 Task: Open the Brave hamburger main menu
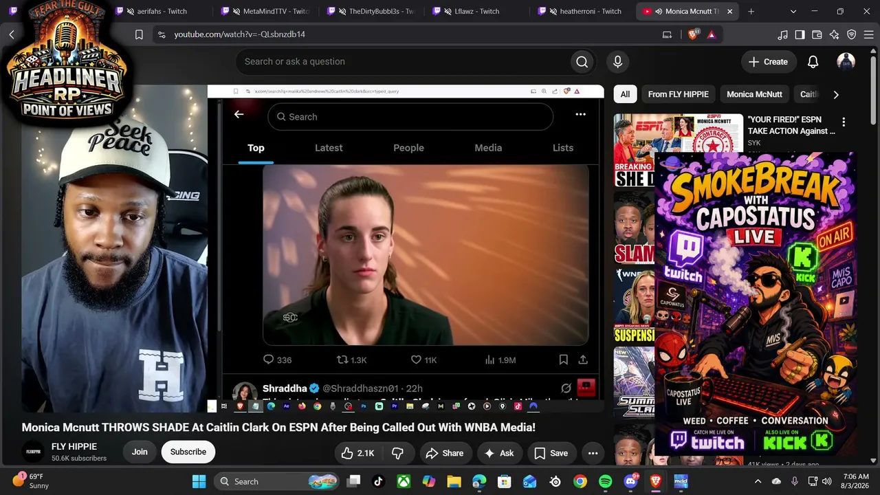click(x=868, y=34)
